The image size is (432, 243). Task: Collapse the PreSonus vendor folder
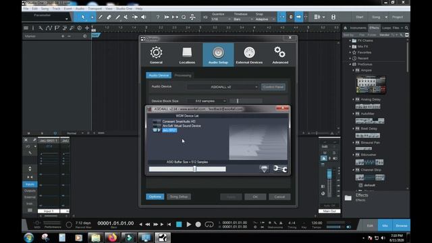(x=350, y=64)
